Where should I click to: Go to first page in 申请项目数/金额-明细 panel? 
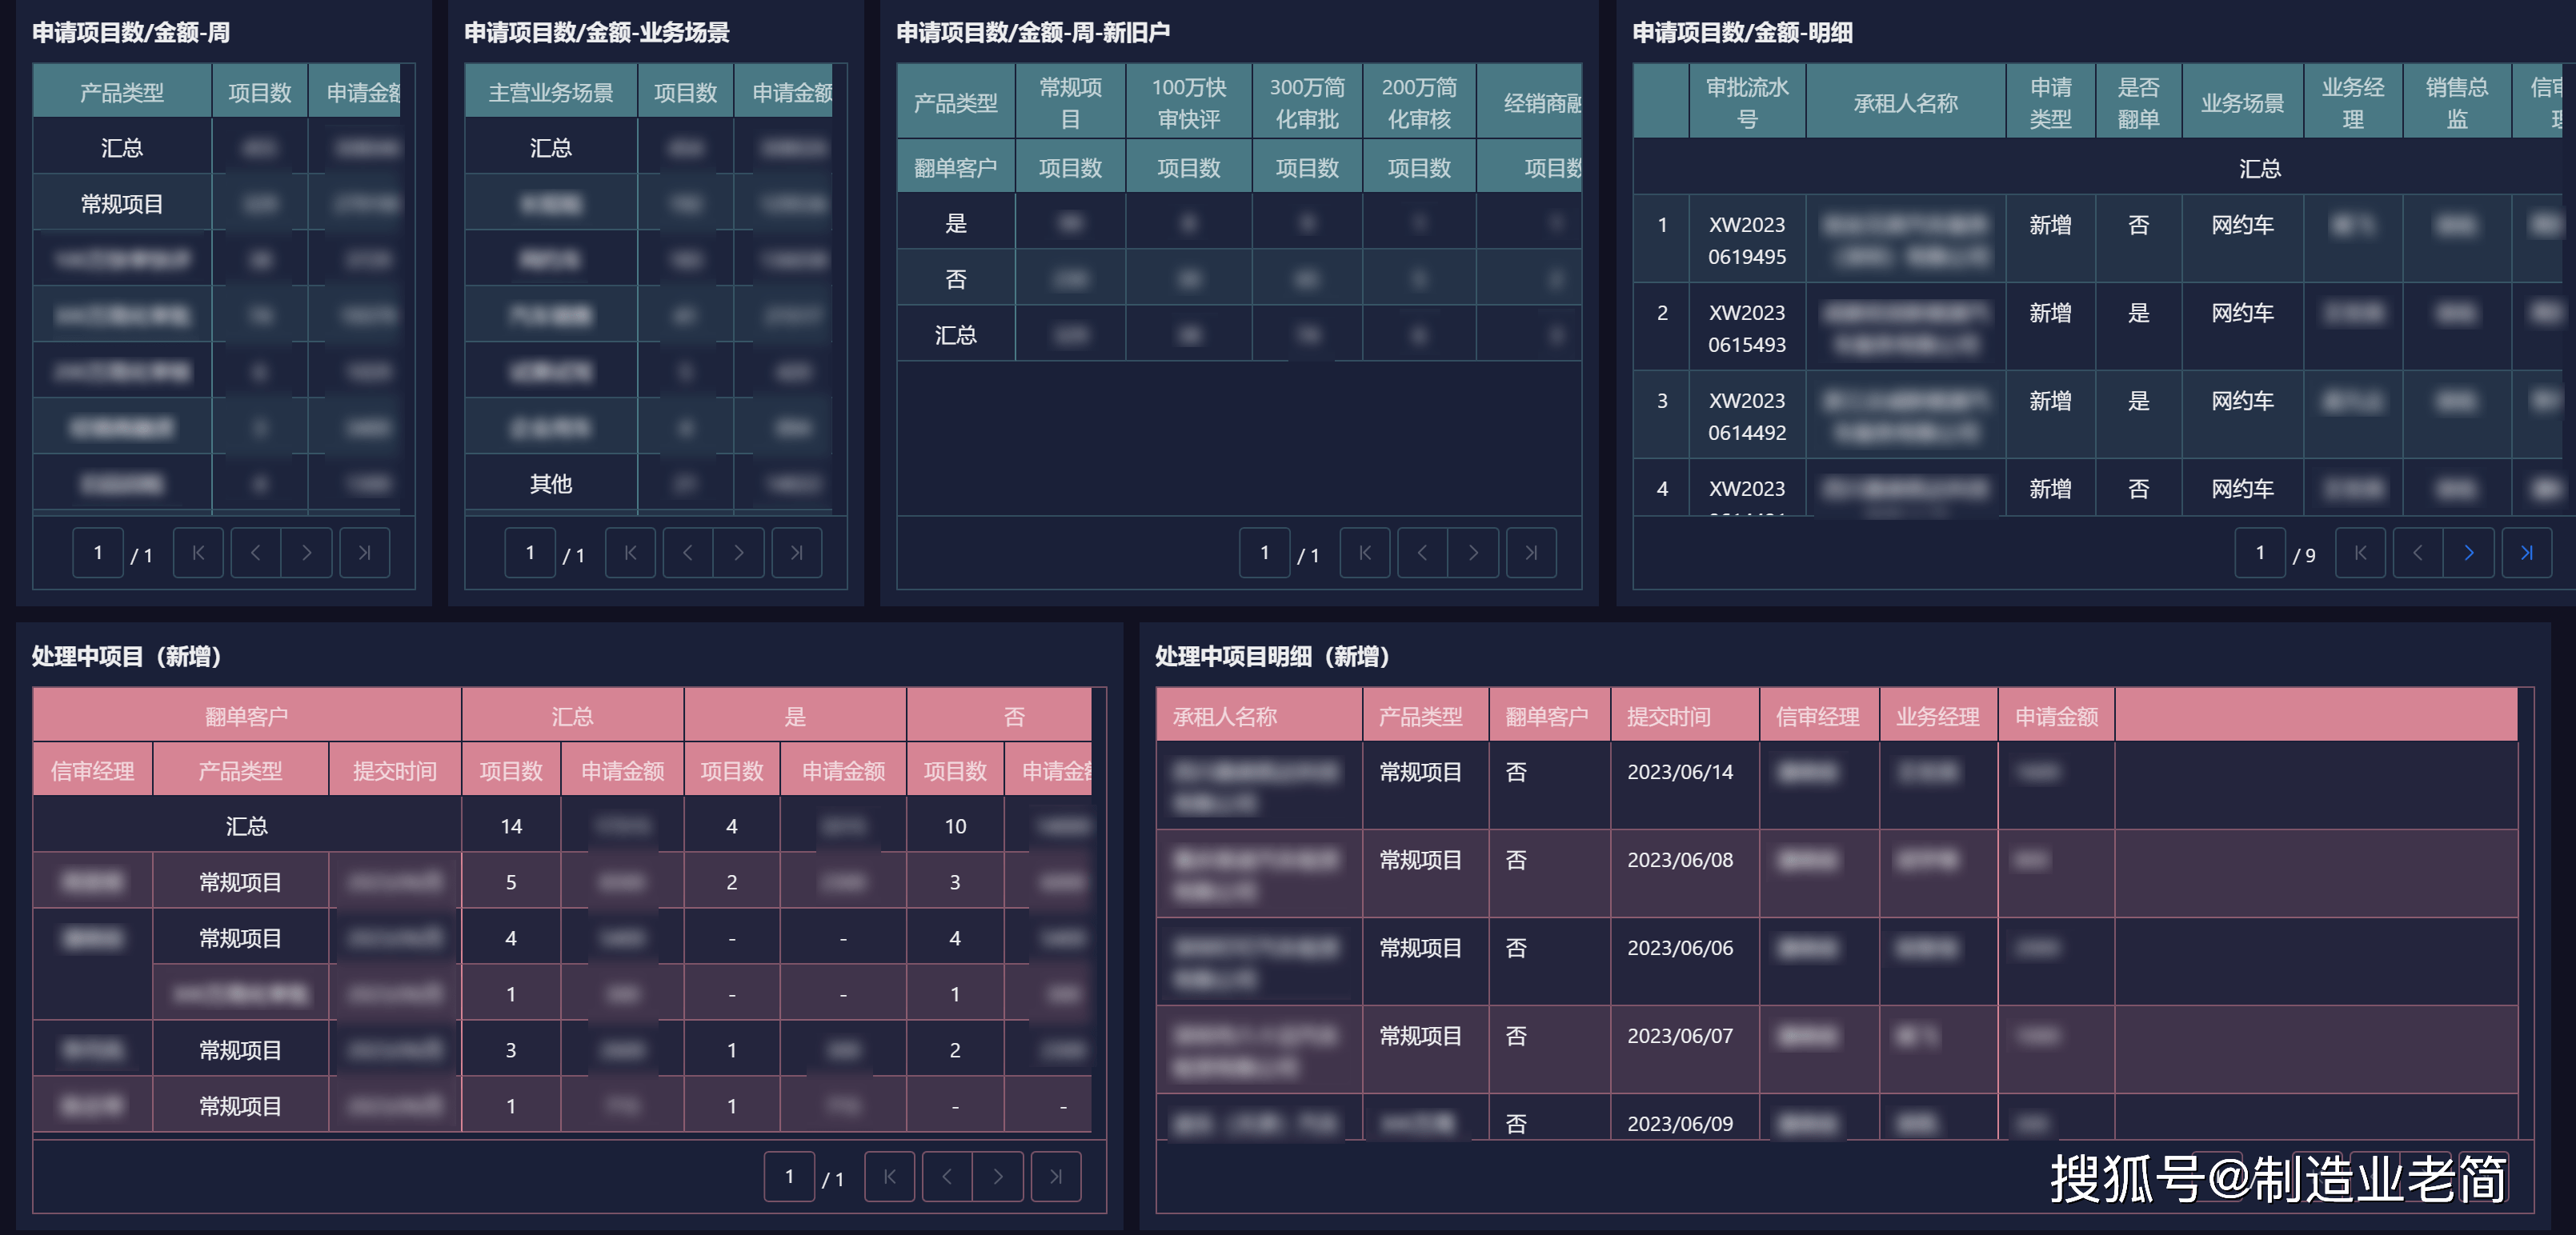coord(2361,553)
